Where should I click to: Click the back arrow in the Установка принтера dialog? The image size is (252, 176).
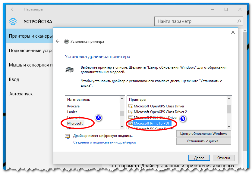[x=58, y=41]
